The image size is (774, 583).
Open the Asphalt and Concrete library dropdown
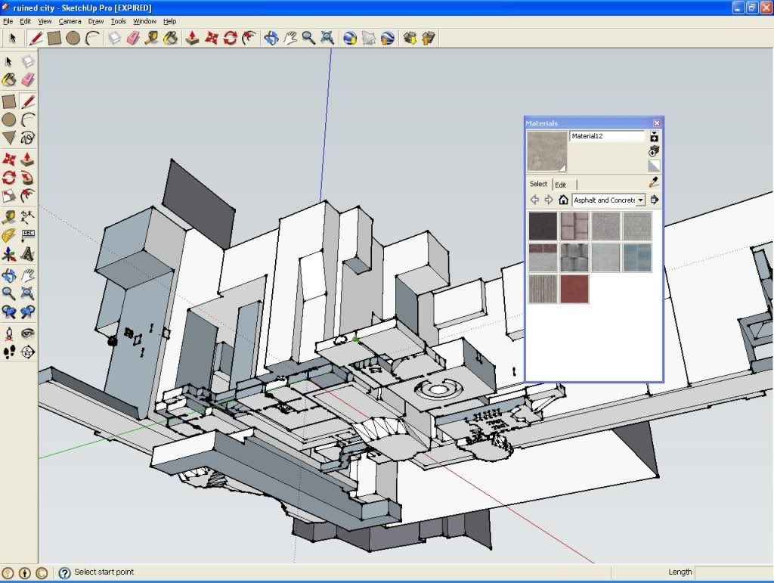(x=640, y=200)
